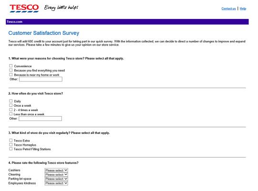Viewport: 258px width, 191px height.
Task: Open the Cashiers rating dropdown
Action: click(56, 170)
